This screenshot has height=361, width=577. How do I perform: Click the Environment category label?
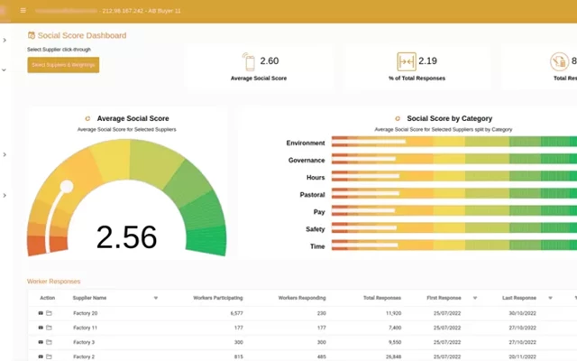coord(306,143)
